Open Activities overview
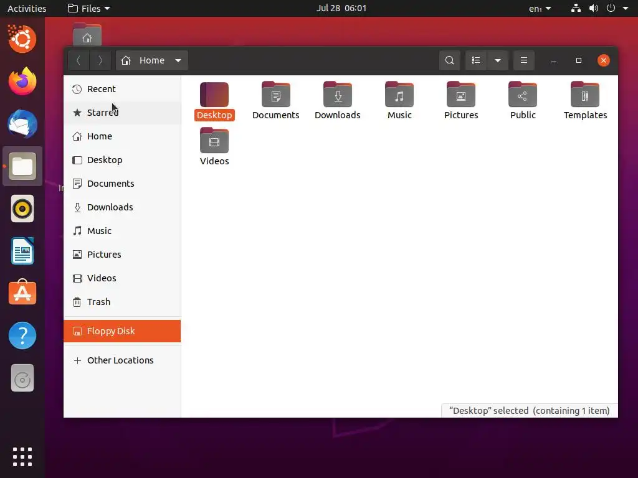This screenshot has height=478, width=638. click(x=27, y=8)
